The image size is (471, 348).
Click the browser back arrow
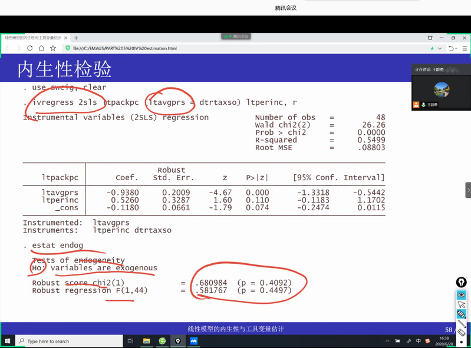click(8, 48)
